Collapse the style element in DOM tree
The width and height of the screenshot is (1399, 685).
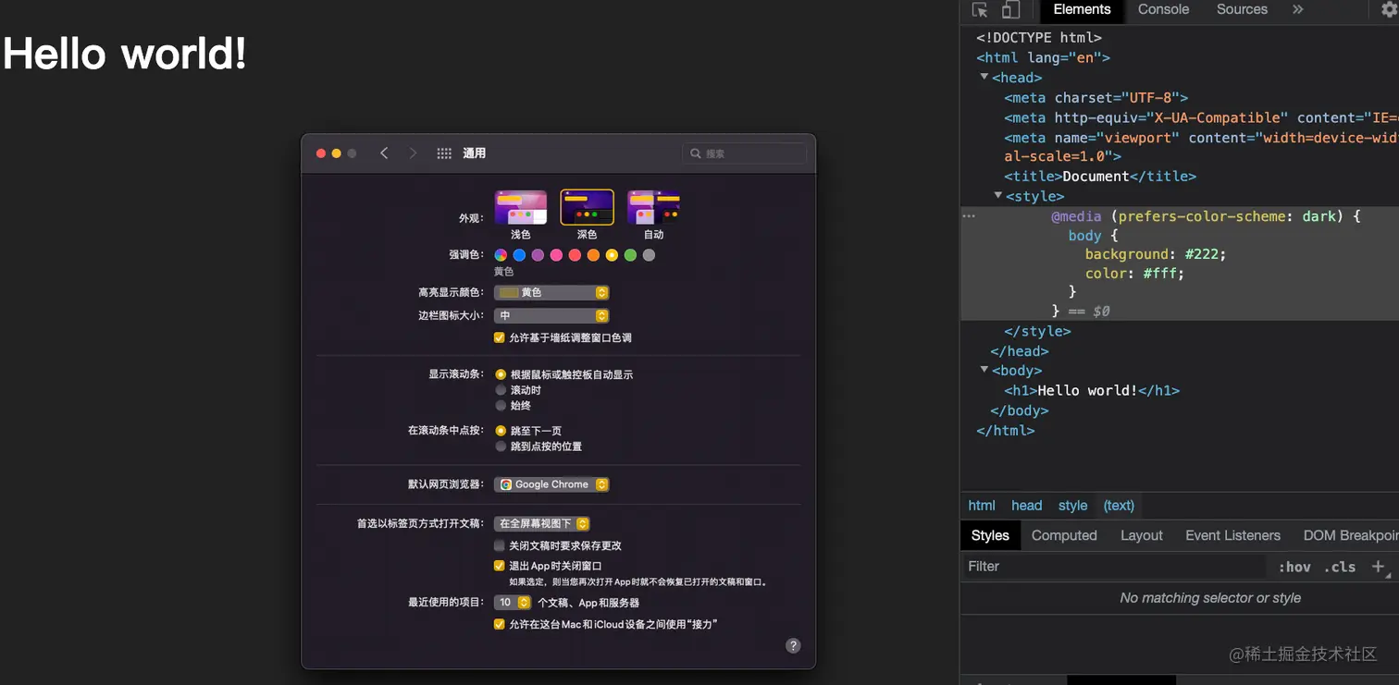[998, 196]
